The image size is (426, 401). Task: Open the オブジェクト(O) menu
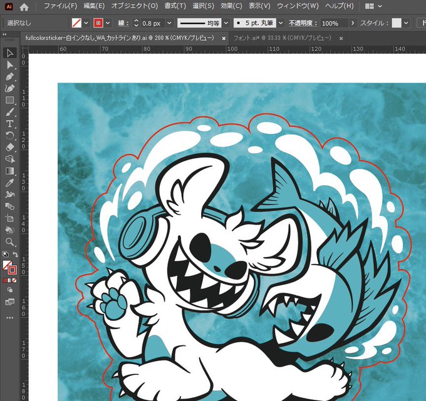[x=135, y=6]
